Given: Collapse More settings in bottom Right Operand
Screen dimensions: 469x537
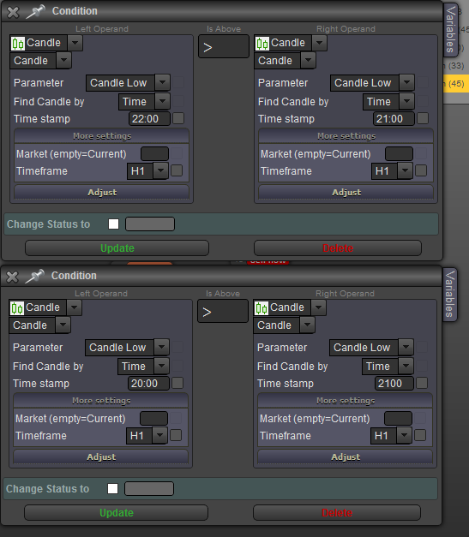Looking at the screenshot, I should click(346, 401).
